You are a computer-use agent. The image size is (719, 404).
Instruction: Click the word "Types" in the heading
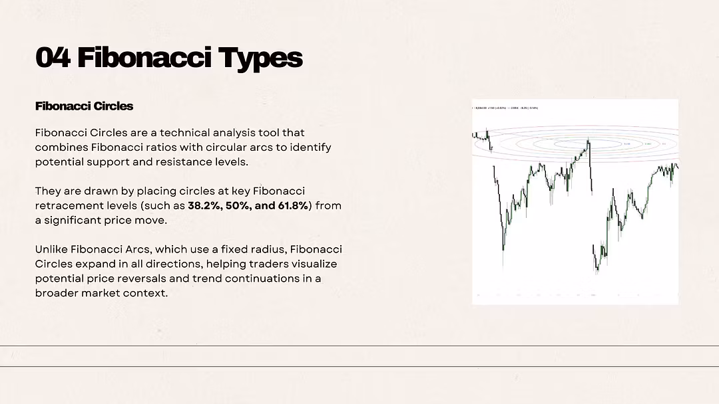tap(260, 58)
